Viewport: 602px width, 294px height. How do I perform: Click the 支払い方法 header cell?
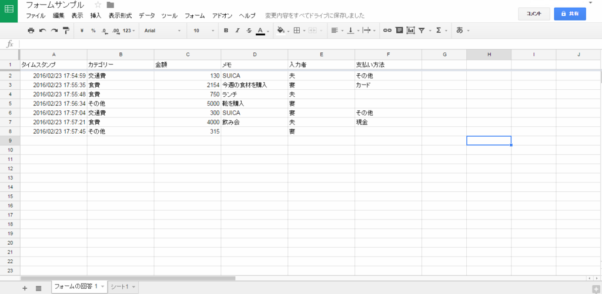click(388, 65)
